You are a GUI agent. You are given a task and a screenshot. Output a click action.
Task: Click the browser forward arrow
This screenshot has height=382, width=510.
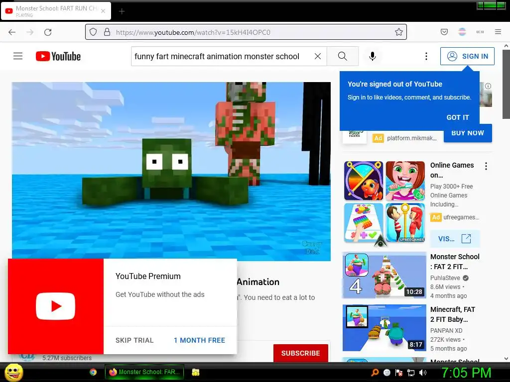pyautogui.click(x=30, y=32)
